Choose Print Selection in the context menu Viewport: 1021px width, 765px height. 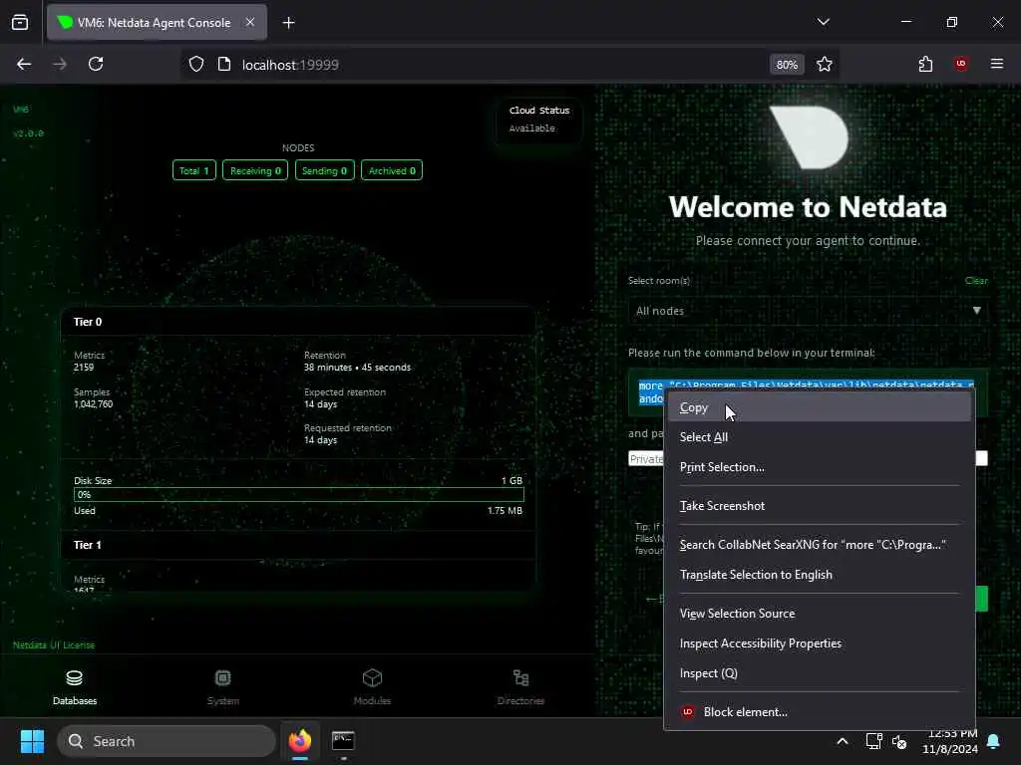(820, 467)
